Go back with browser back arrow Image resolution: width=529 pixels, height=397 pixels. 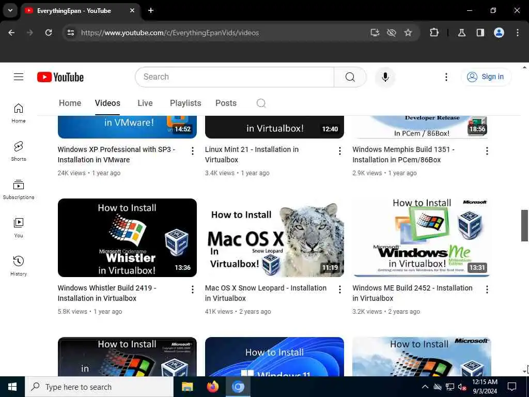11,33
